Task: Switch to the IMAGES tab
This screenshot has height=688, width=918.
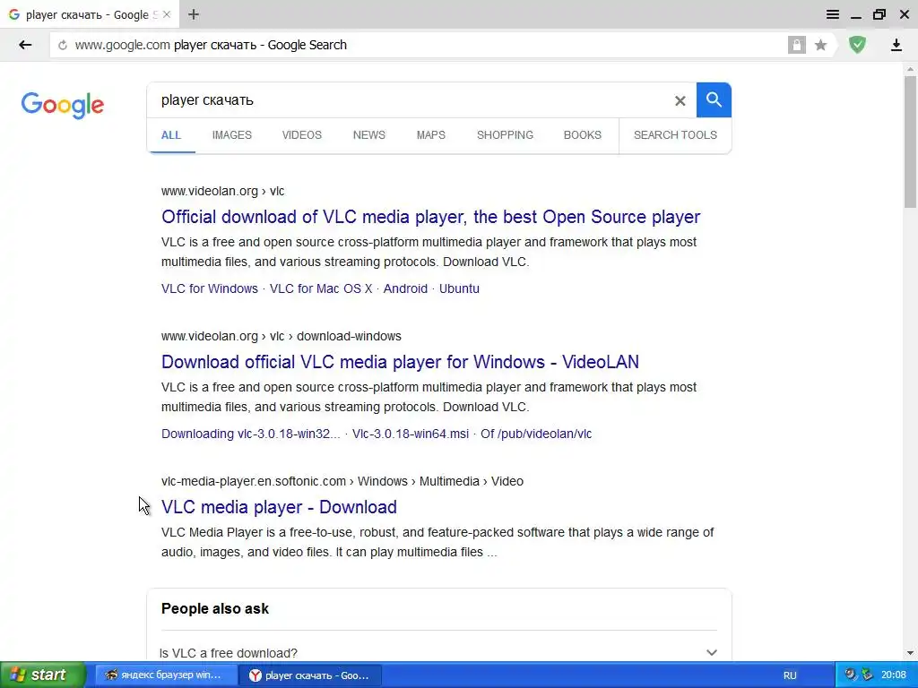Action: click(232, 135)
